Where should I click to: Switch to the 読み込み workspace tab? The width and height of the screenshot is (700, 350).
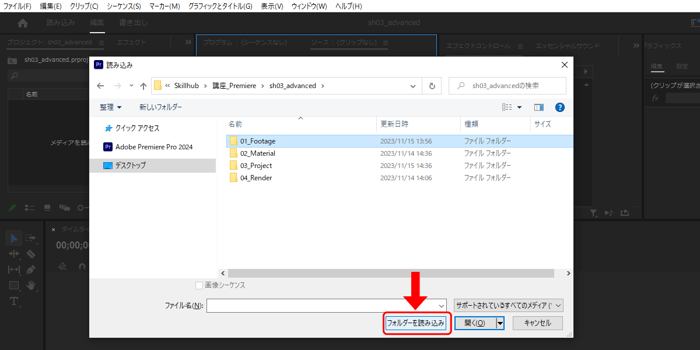pyautogui.click(x=61, y=23)
